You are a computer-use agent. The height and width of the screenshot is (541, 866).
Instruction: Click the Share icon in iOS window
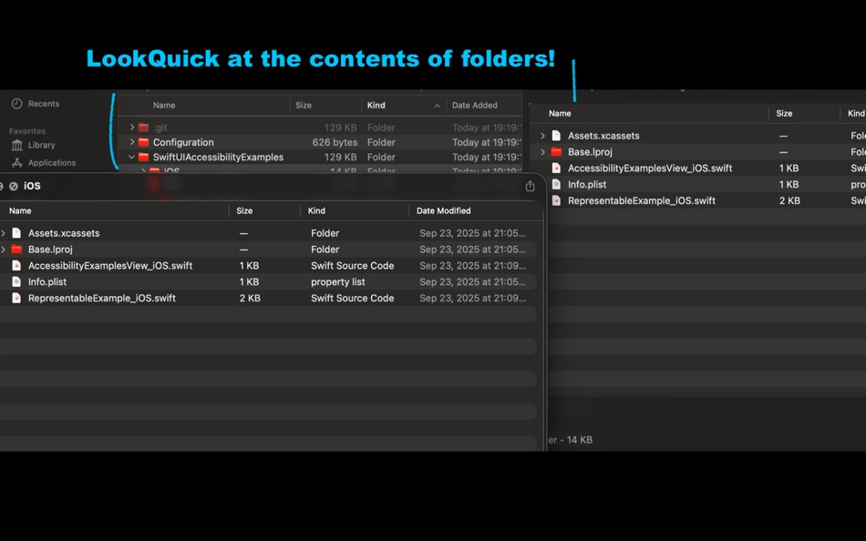coord(530,185)
